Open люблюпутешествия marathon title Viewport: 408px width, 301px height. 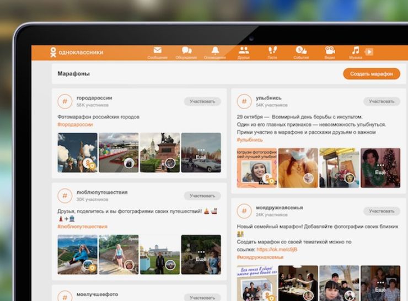click(102, 192)
